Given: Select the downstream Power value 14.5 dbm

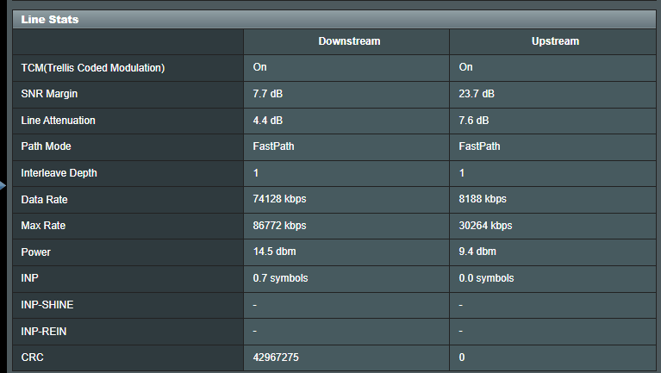Looking at the screenshot, I should 274,252.
